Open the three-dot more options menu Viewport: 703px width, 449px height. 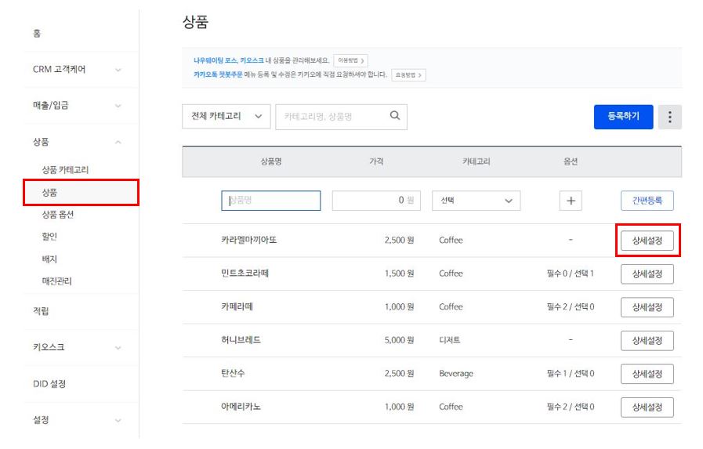click(x=670, y=117)
